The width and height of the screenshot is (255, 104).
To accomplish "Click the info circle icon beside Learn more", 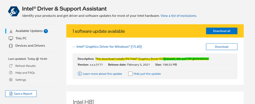I will click(79, 74).
